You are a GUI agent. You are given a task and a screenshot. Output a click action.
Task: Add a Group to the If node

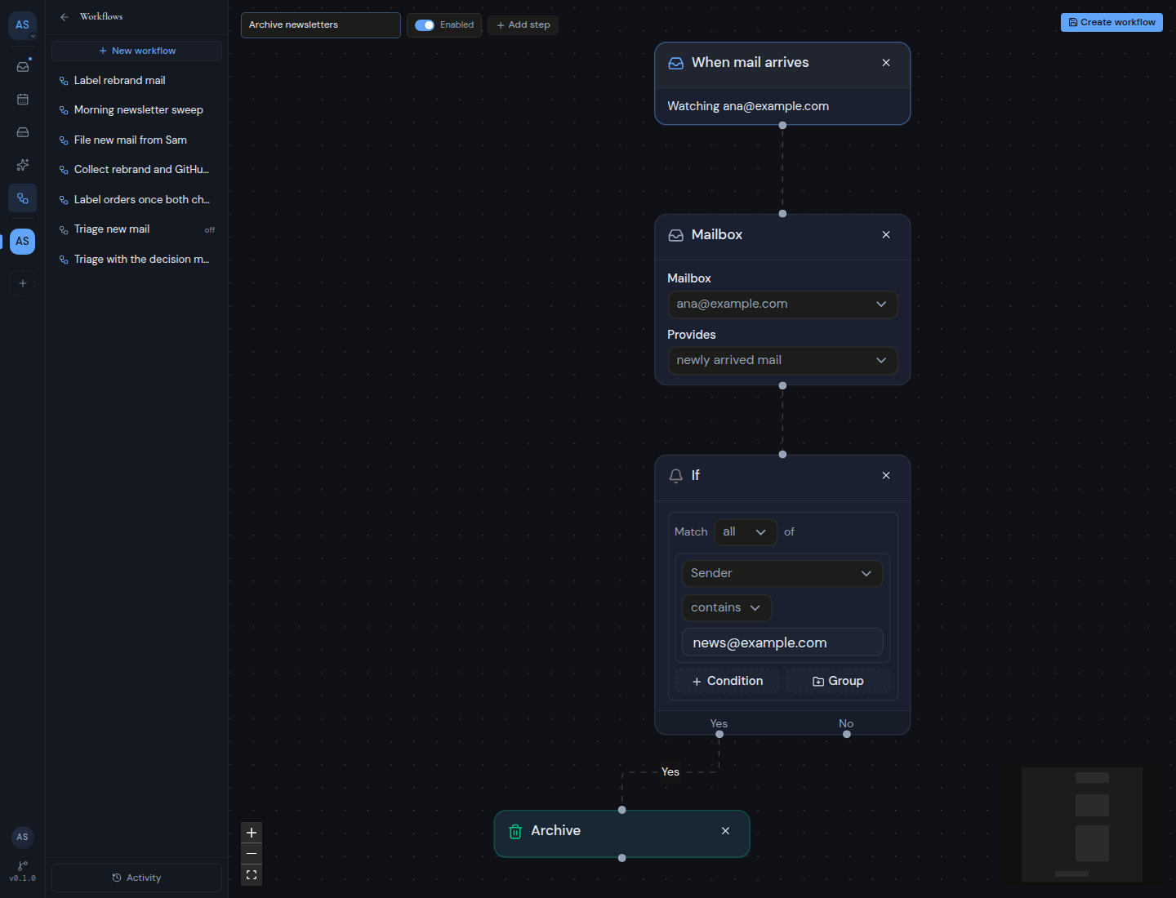838,682
